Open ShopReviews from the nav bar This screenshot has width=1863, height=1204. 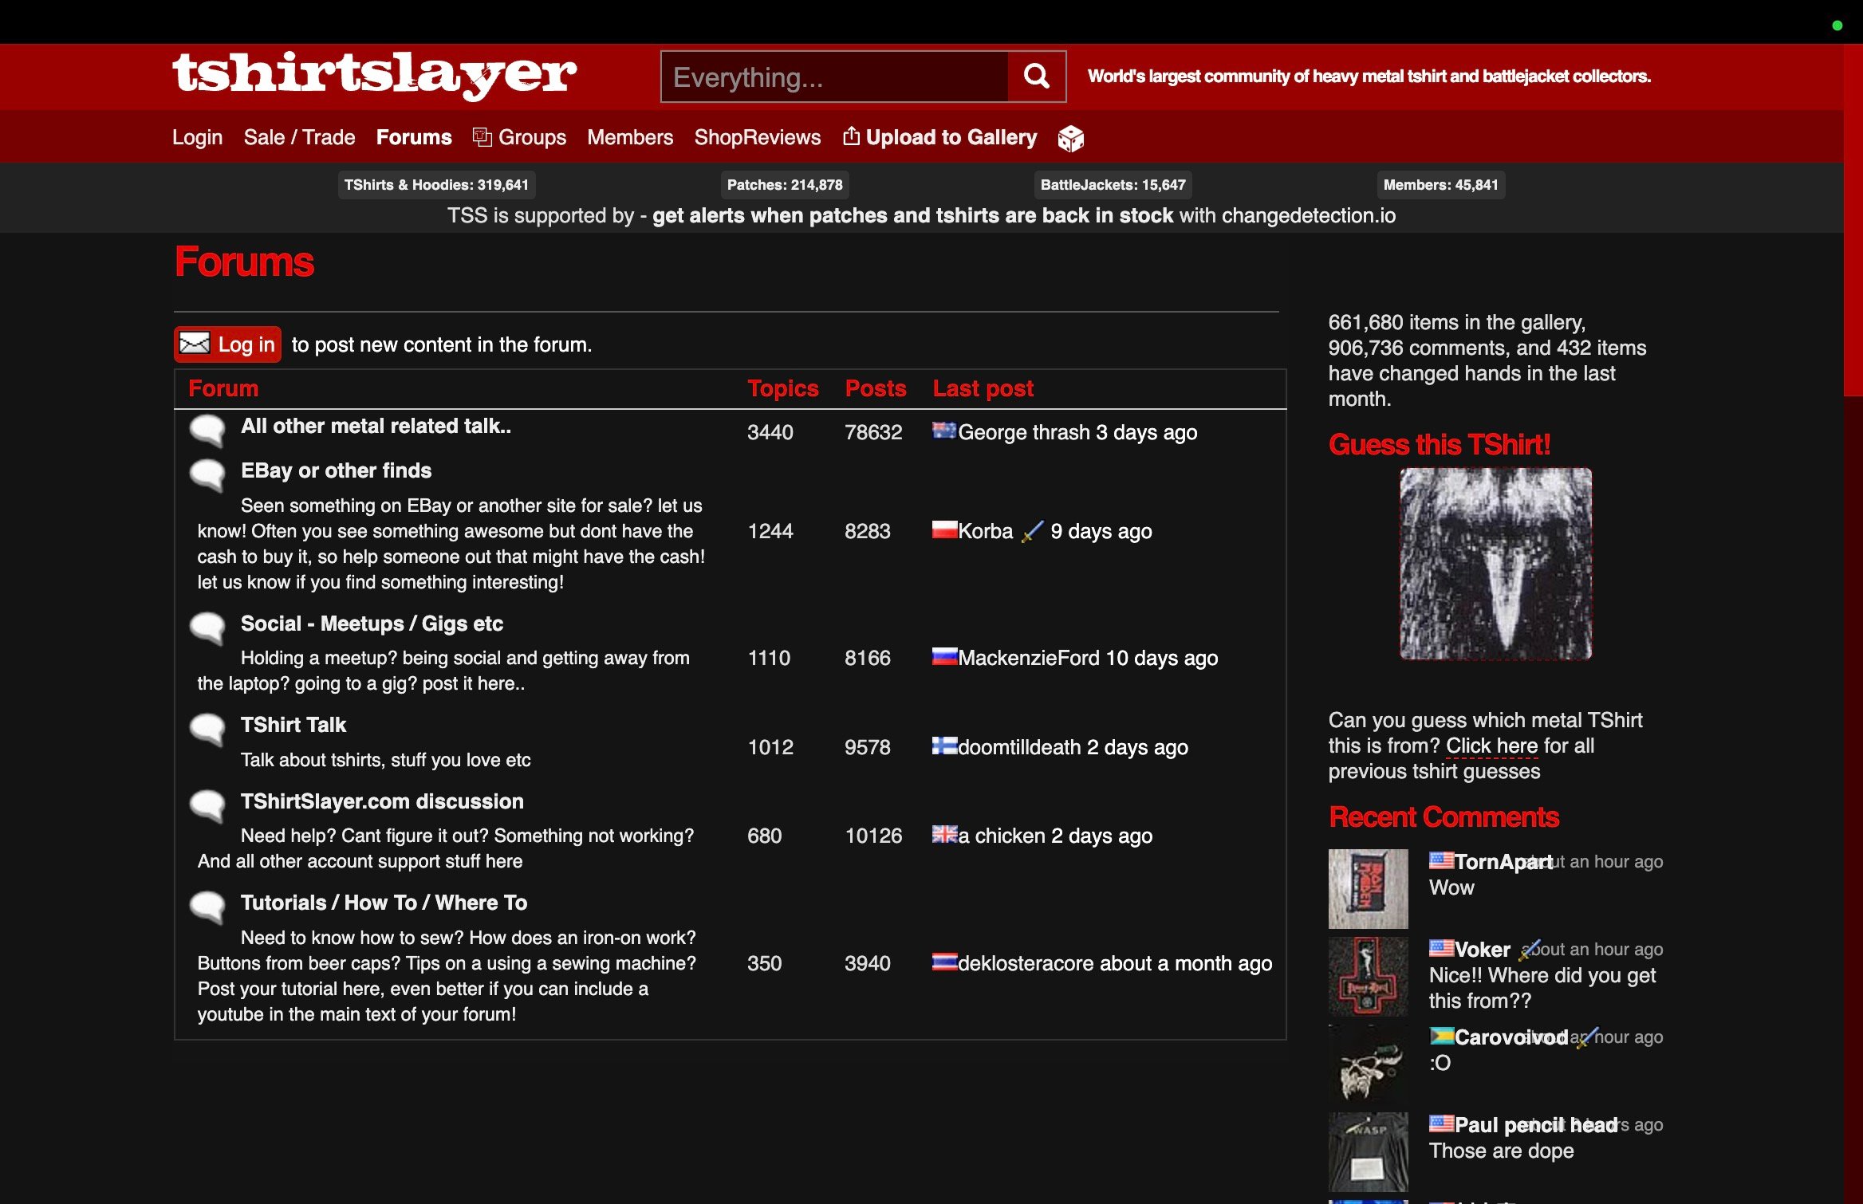(x=757, y=137)
